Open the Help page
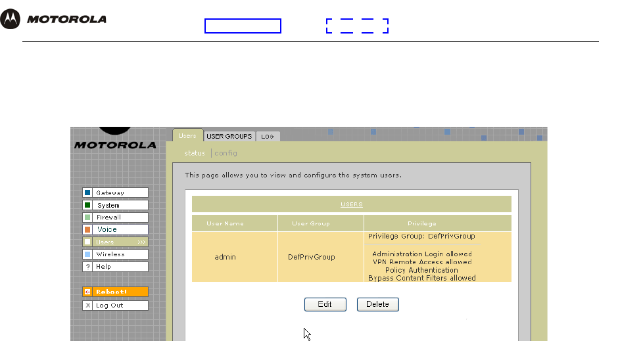Viewport: 618px width, 341px height. 115,267
